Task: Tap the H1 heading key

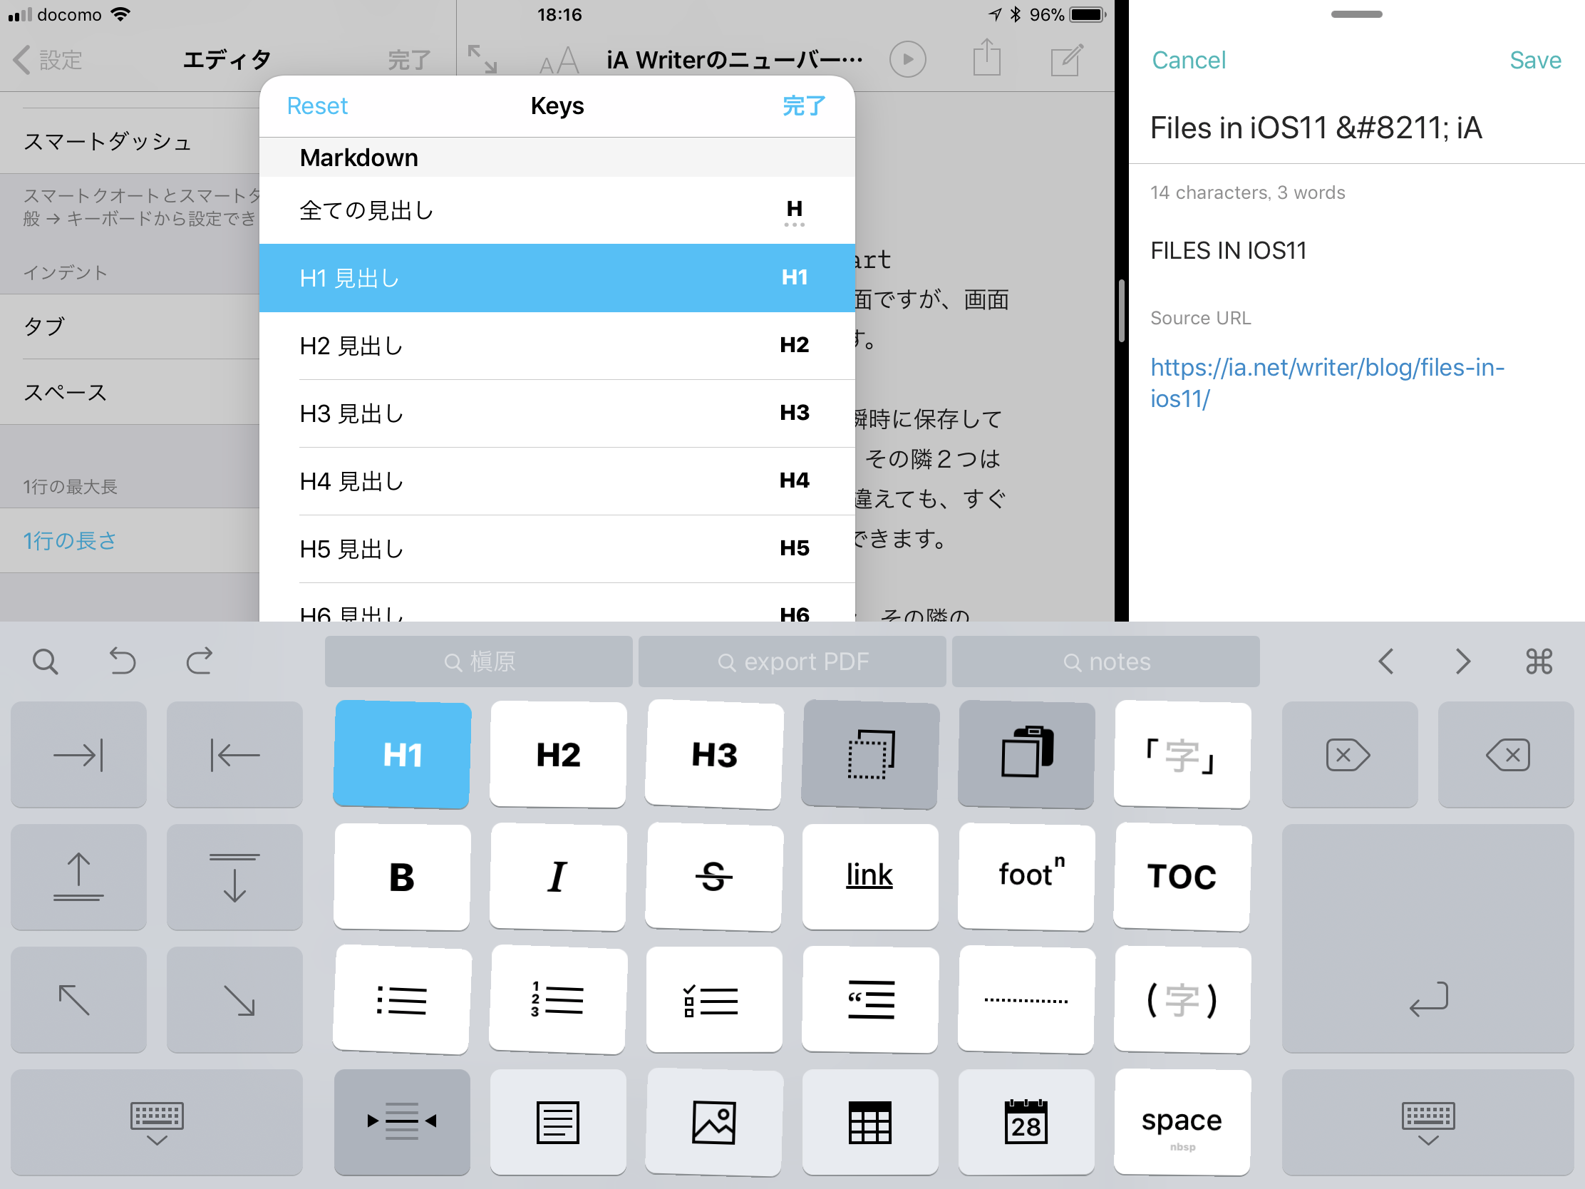Action: coord(402,755)
